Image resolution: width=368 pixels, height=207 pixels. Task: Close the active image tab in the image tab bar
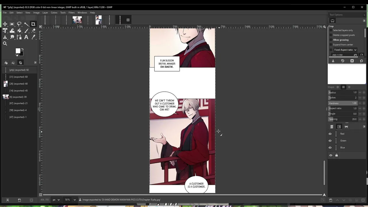tap(128, 20)
